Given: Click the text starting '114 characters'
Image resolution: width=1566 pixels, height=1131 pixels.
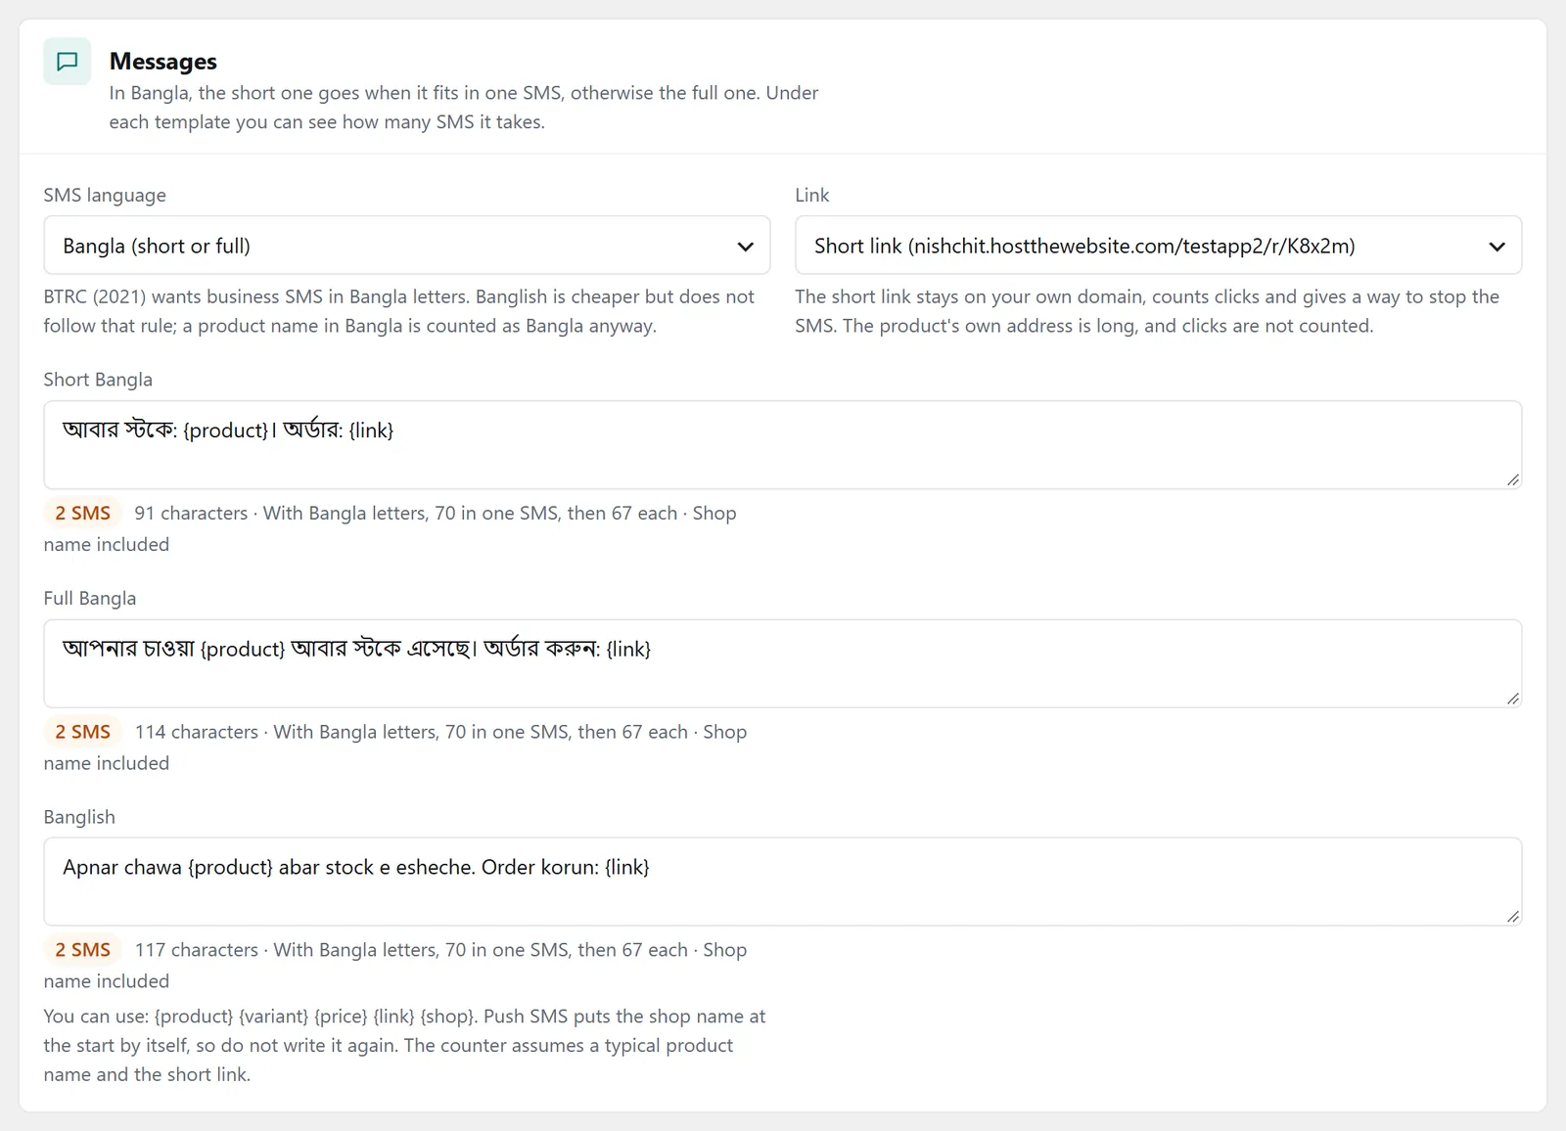Looking at the screenshot, I should point(395,747).
